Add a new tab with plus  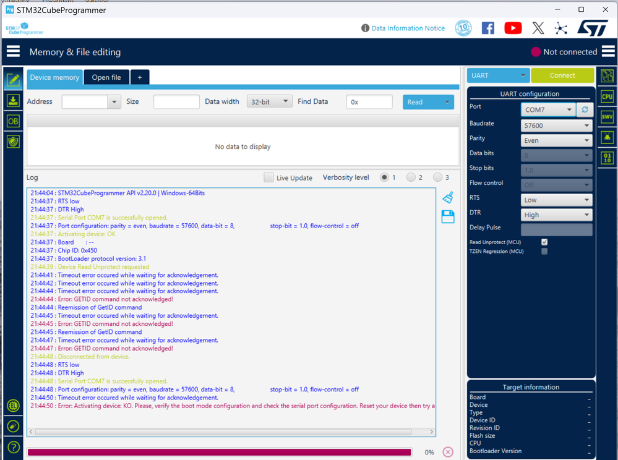click(x=140, y=77)
